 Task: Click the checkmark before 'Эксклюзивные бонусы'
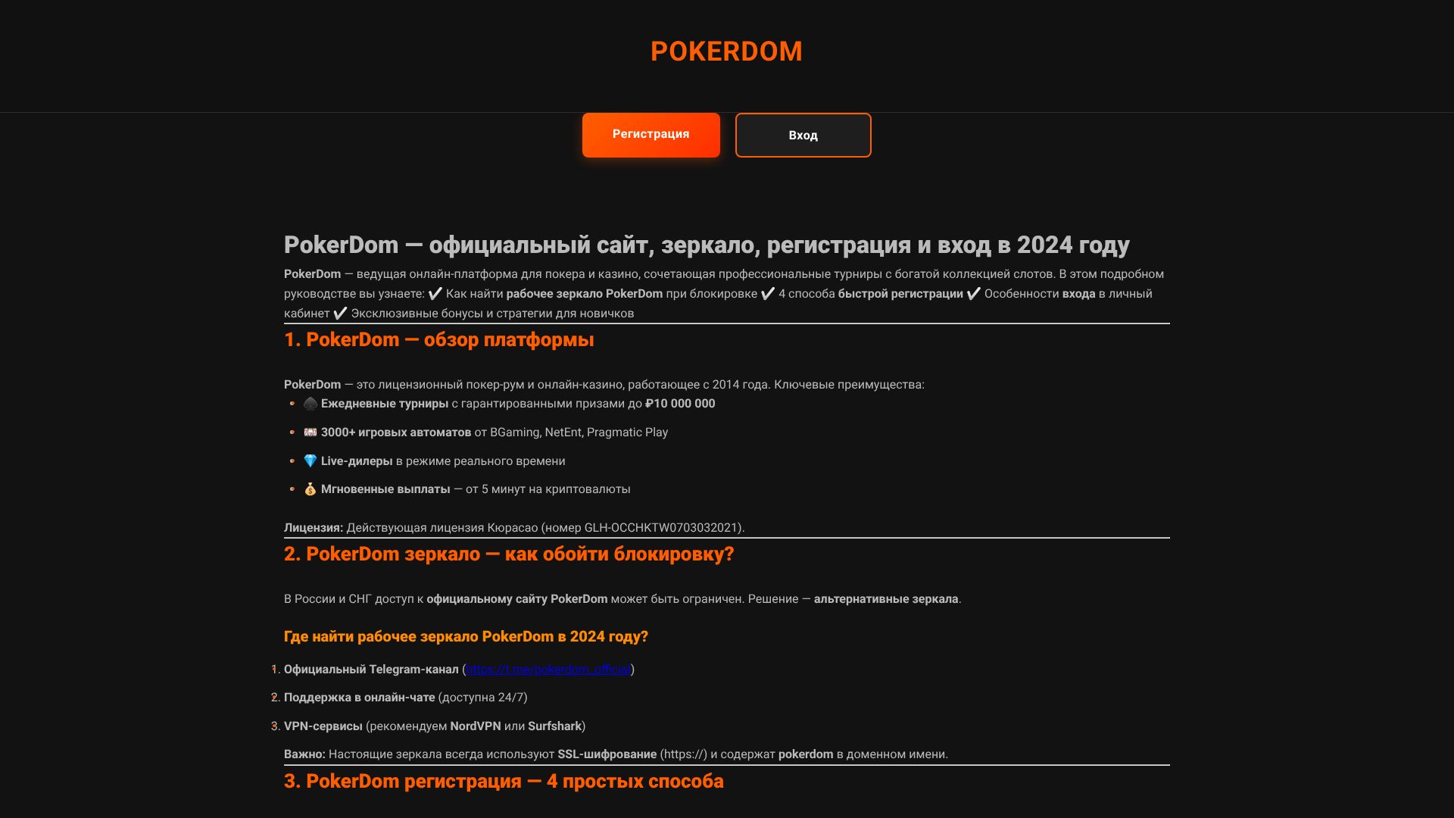coord(341,314)
